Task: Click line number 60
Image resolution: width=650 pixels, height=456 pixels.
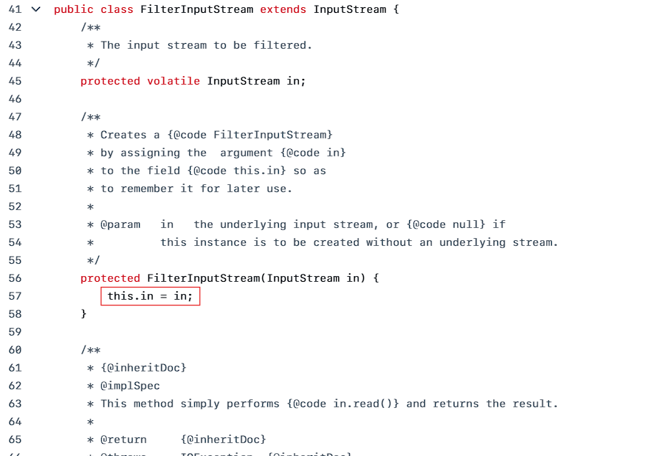Action: [14, 350]
